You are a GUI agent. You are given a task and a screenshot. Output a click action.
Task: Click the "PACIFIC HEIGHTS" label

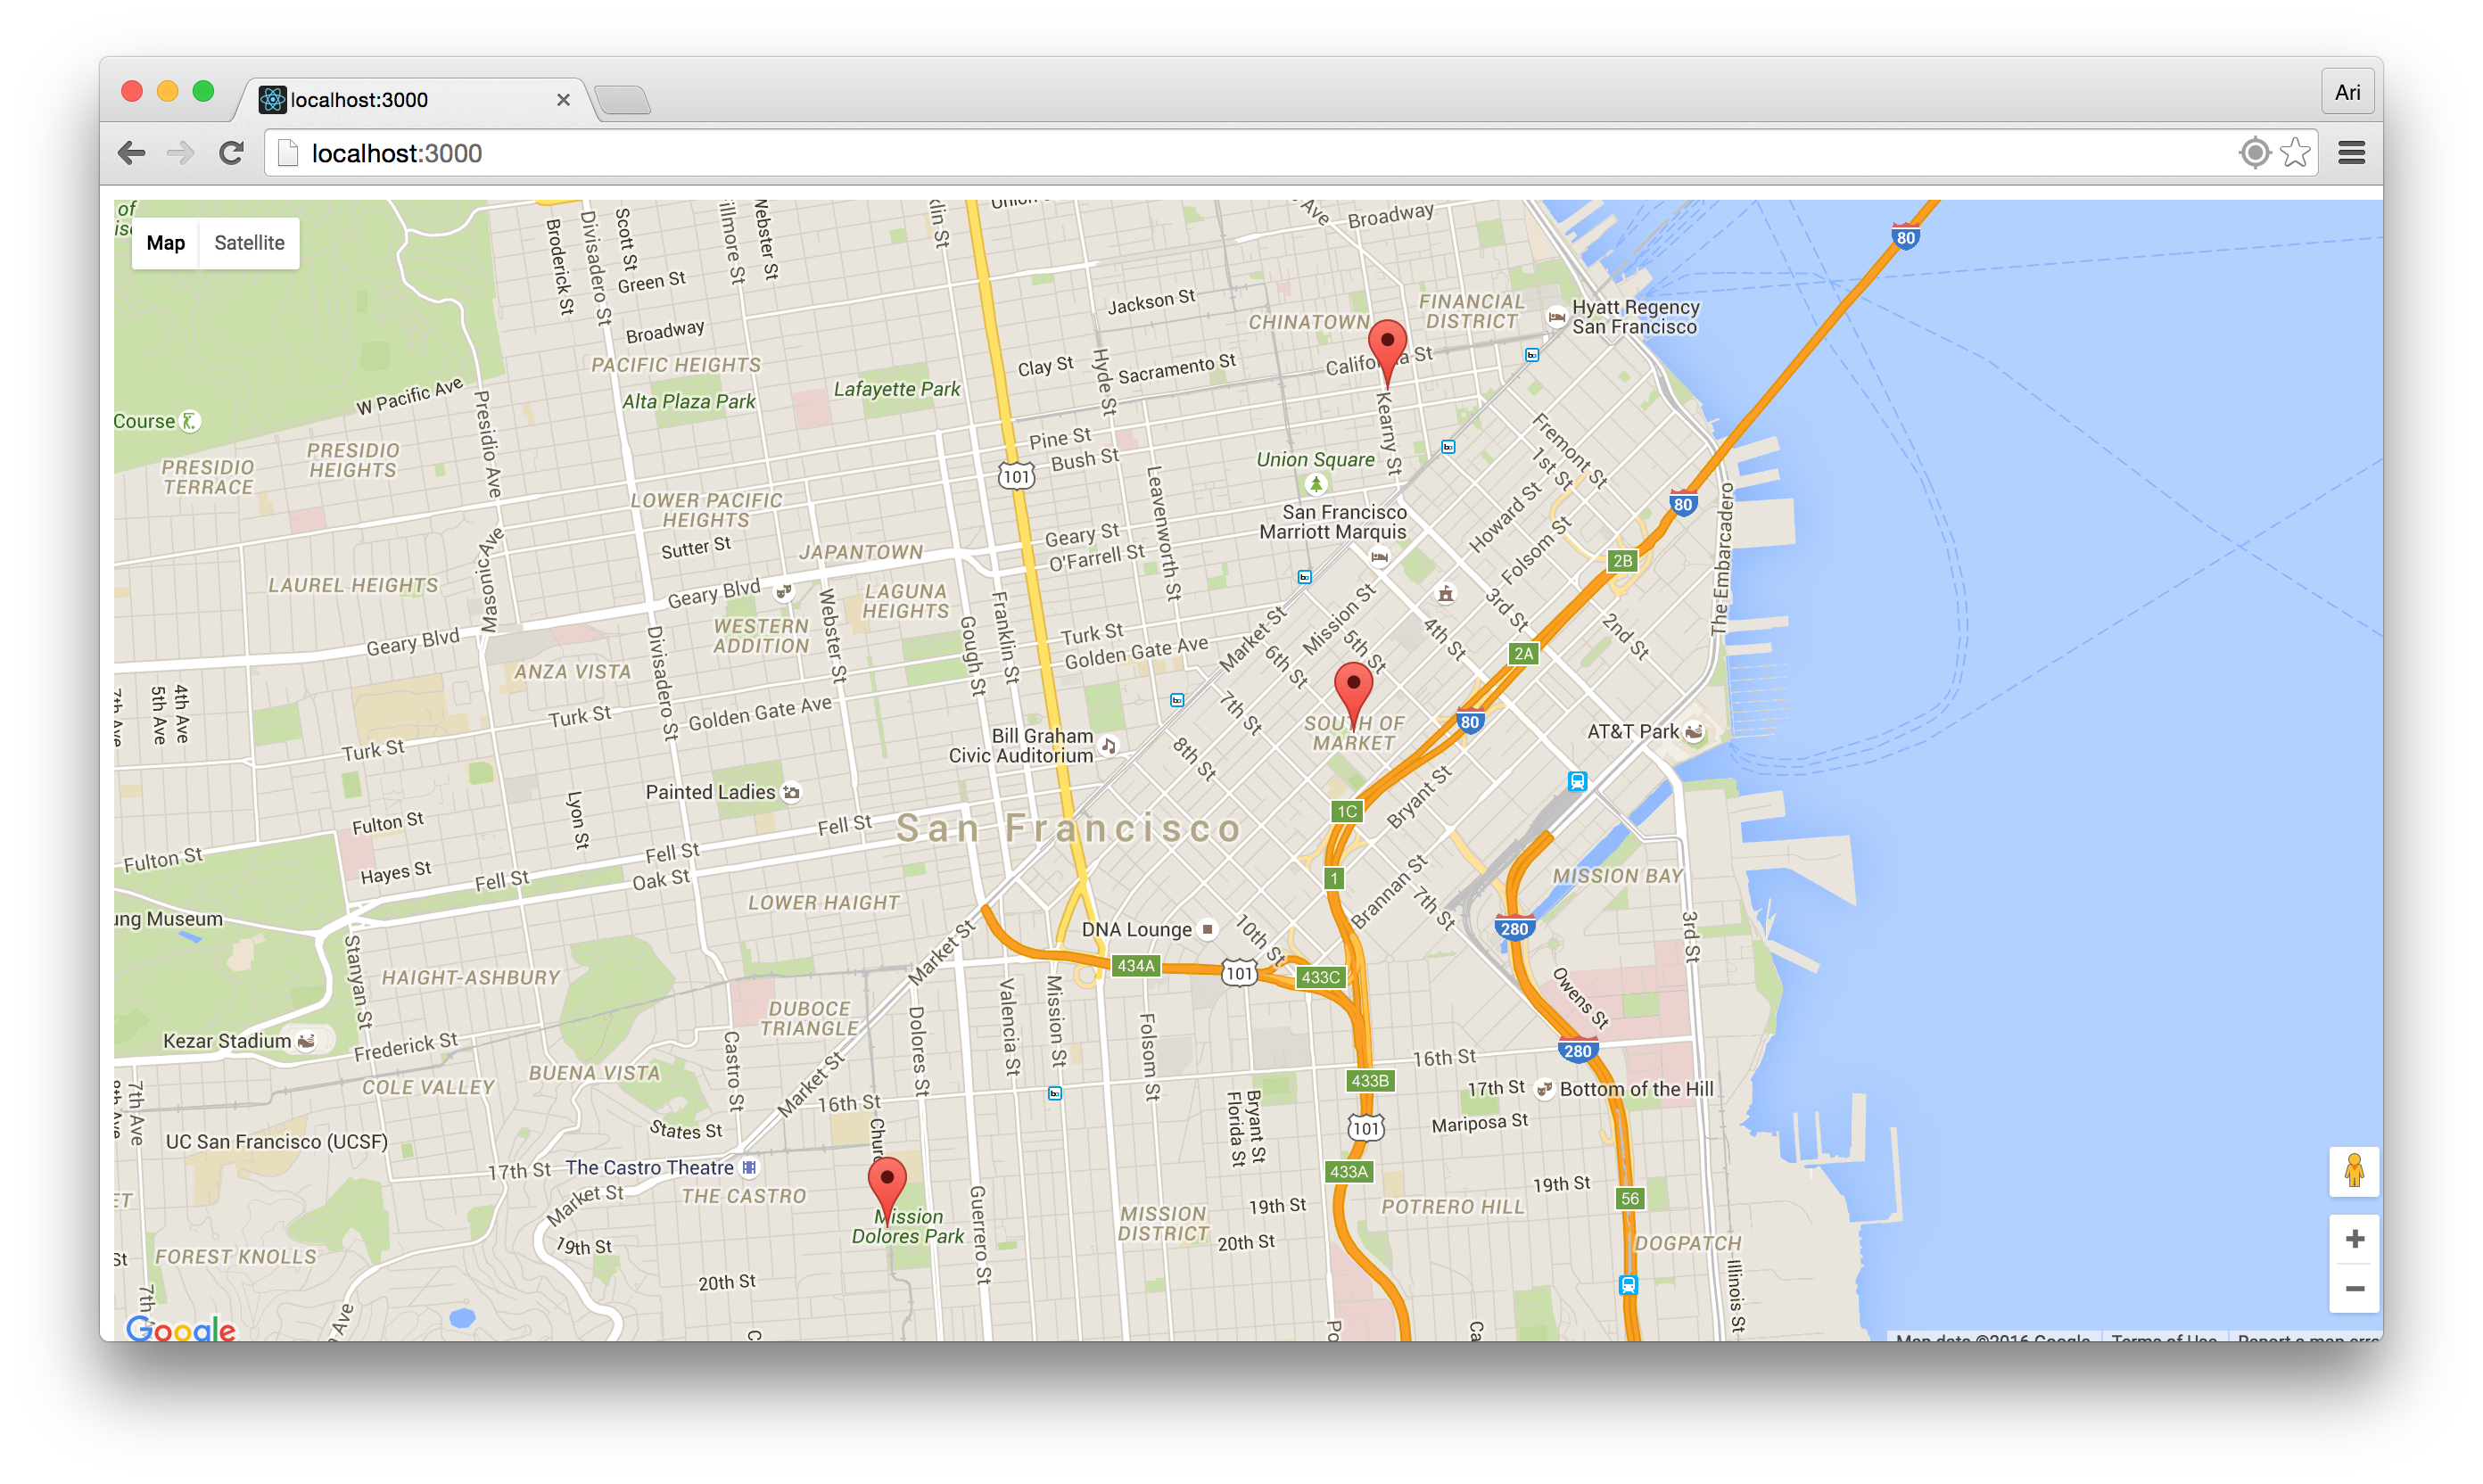[x=676, y=365]
